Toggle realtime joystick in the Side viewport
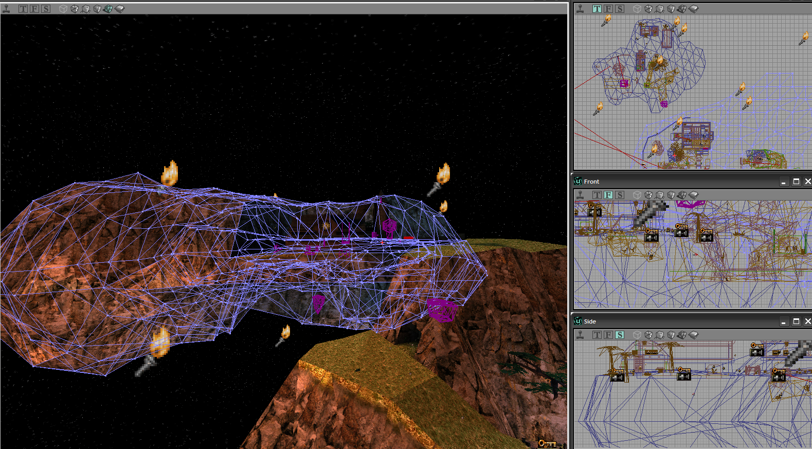Screen dimensions: 812x449 click(x=580, y=335)
